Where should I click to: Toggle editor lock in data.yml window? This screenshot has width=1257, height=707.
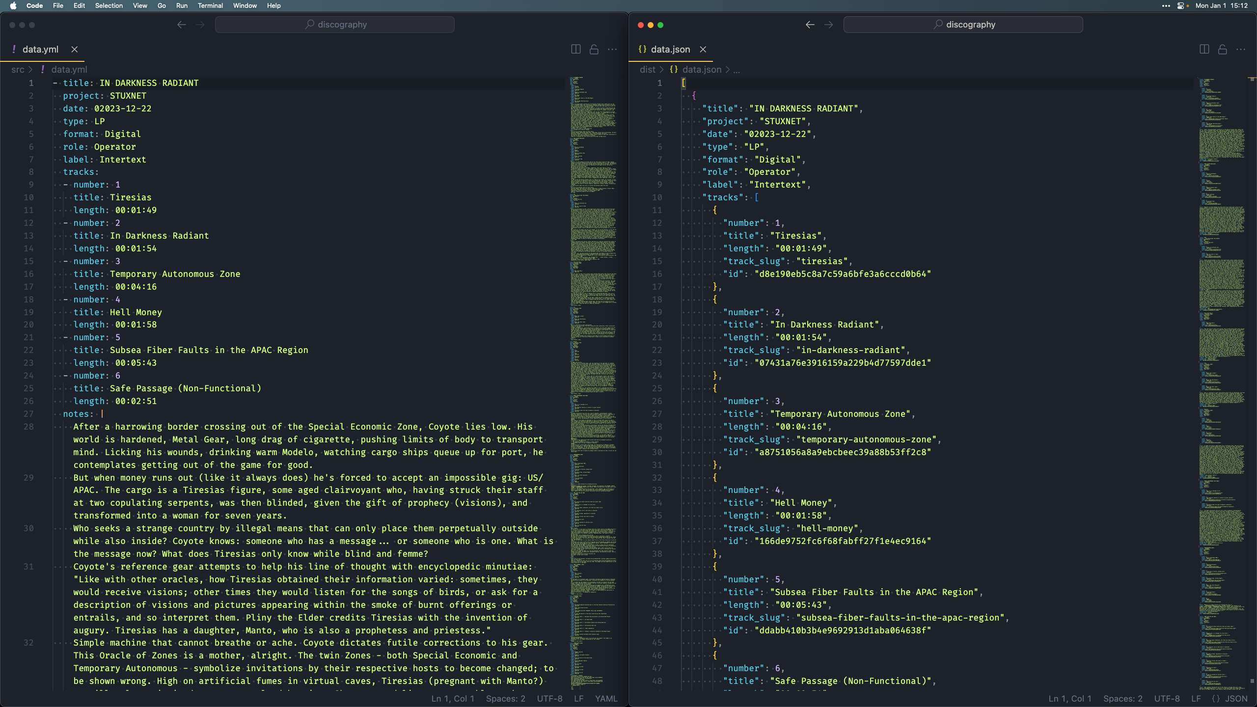pos(594,49)
